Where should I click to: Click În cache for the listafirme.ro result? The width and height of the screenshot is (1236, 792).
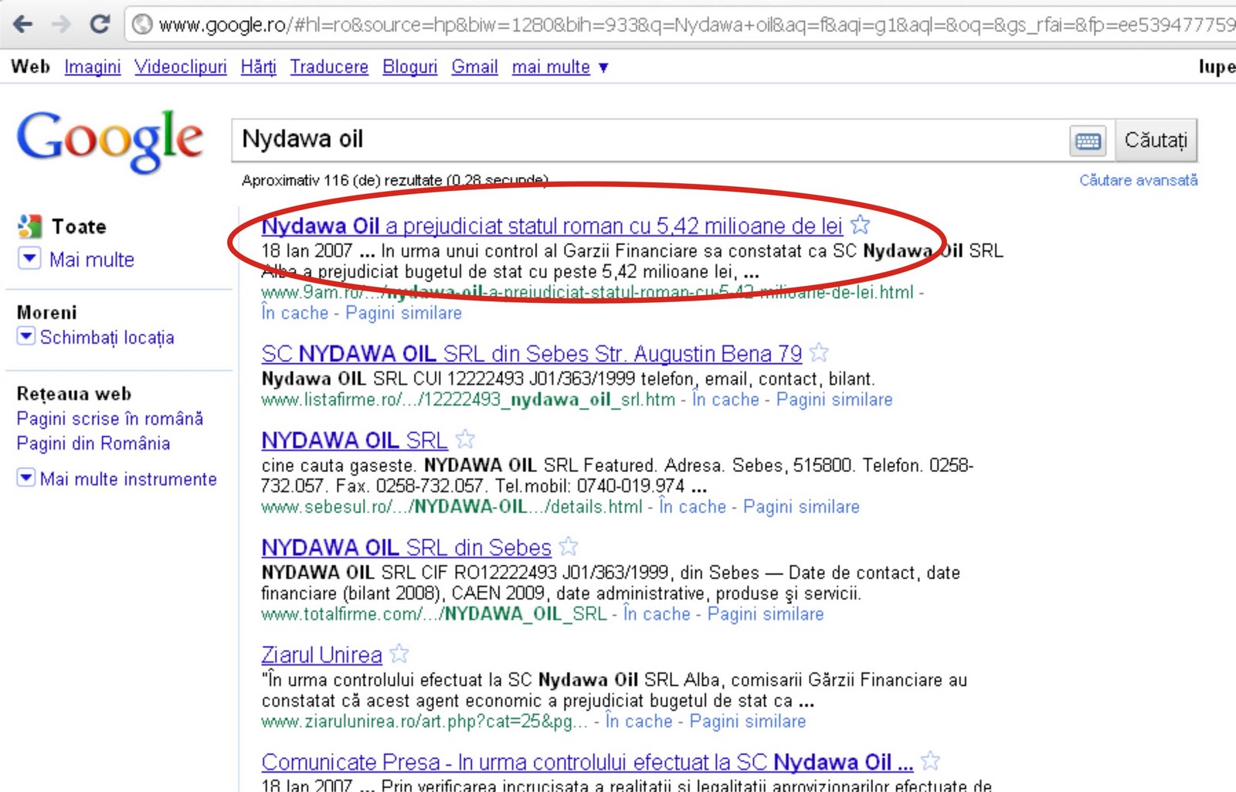click(x=725, y=399)
